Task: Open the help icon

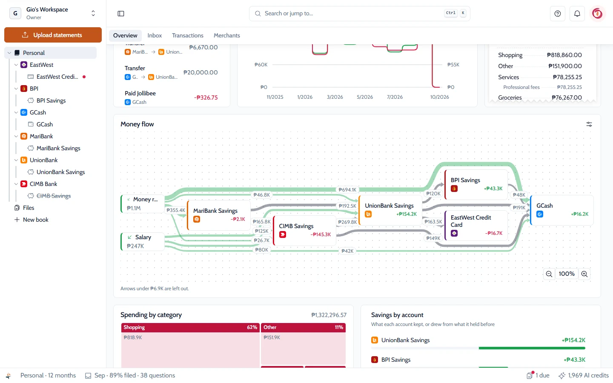Action: coord(558,14)
